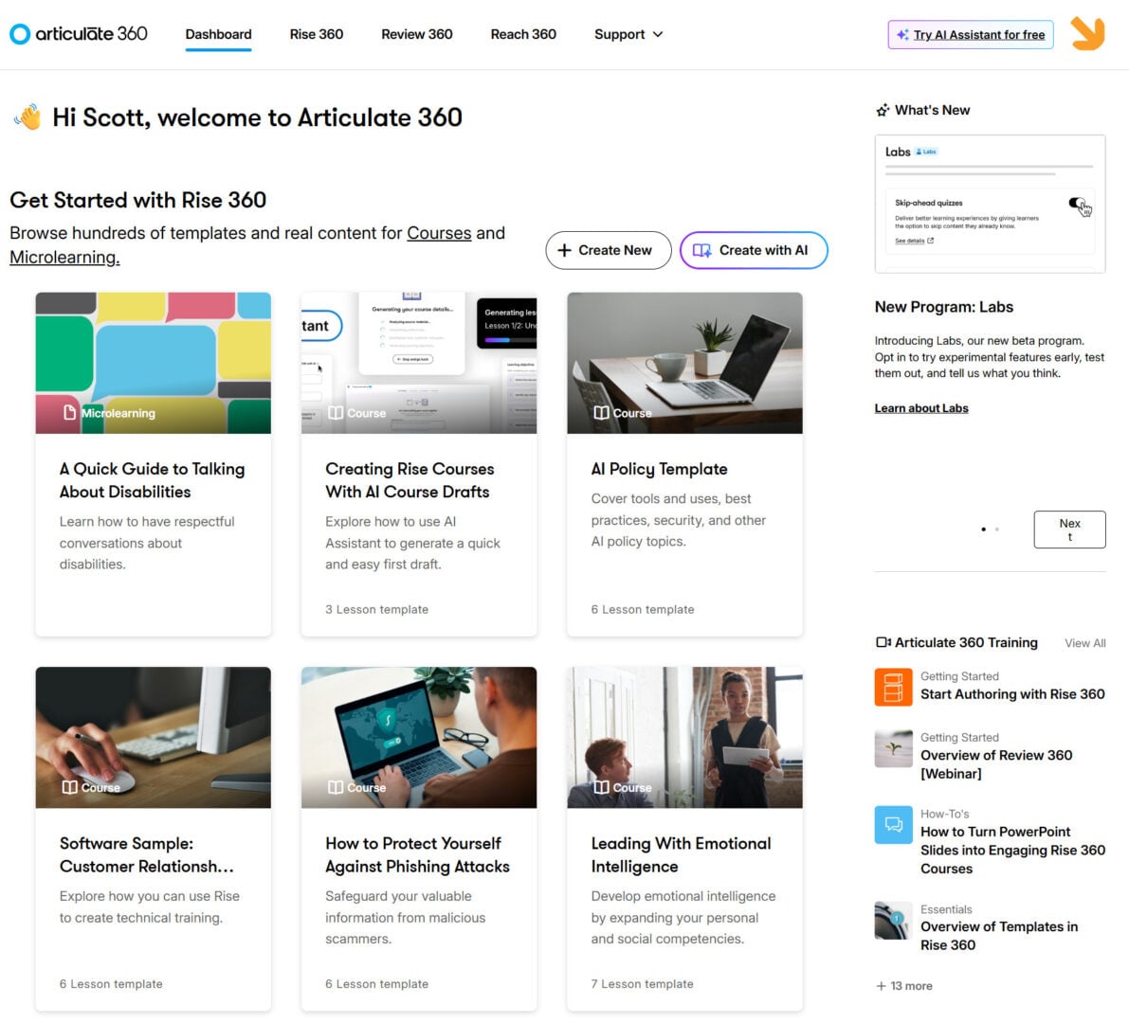Viewport: 1129px width, 1023px height.
Task: Expand the Support dropdown chevron
Action: [657, 34]
